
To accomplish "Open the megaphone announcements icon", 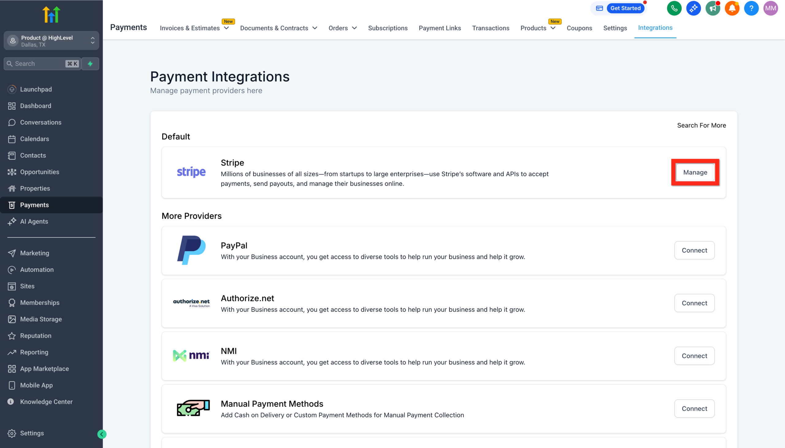I will tap(713, 8).
